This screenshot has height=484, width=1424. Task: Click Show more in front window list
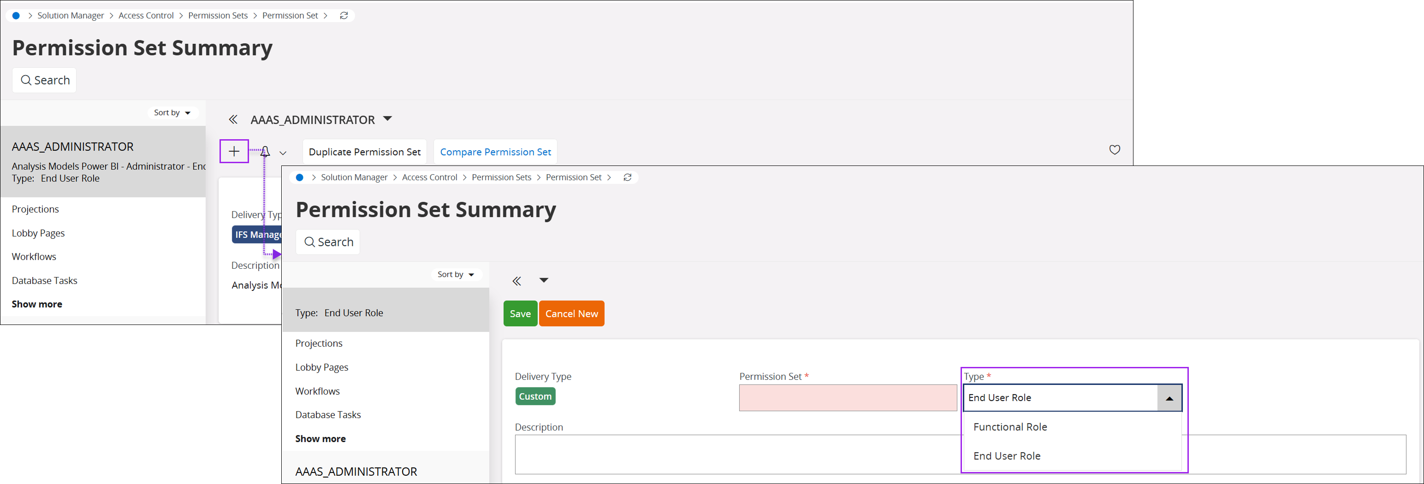pyautogui.click(x=320, y=439)
